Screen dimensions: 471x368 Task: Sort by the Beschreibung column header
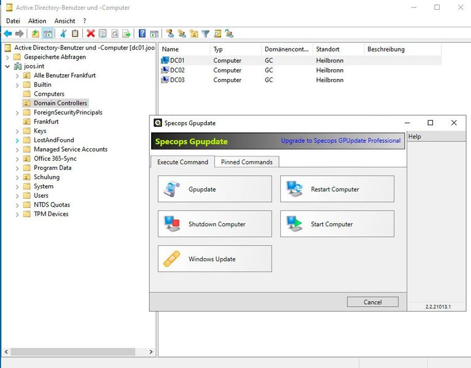403,49
